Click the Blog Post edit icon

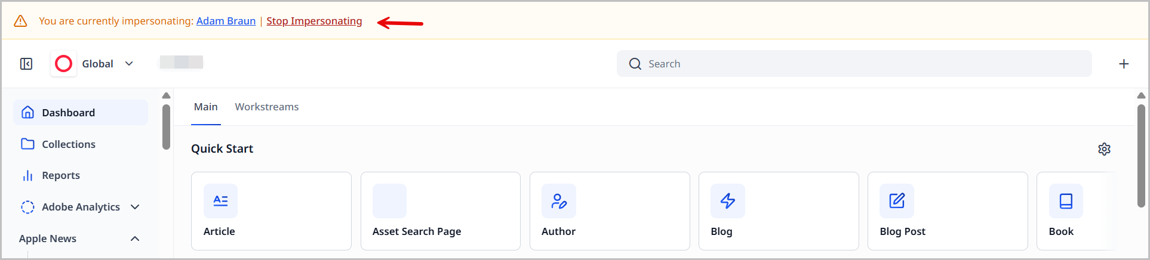click(896, 201)
